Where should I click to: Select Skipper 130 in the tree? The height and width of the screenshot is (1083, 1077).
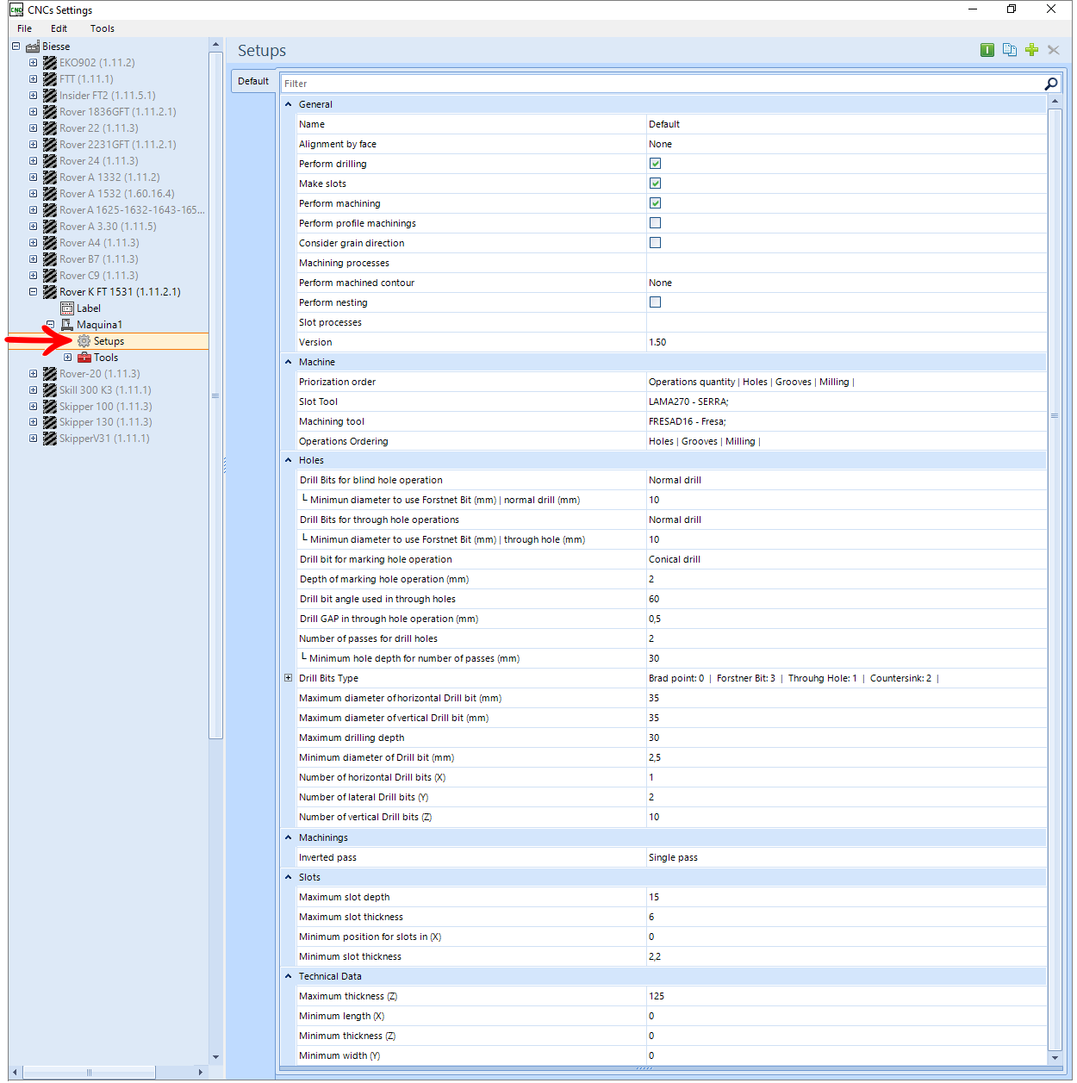(106, 422)
